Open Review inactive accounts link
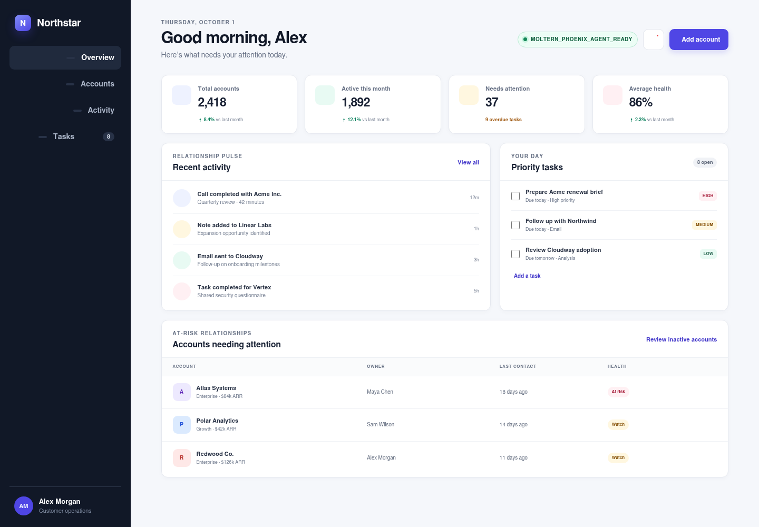The width and height of the screenshot is (759, 527). pyautogui.click(x=682, y=339)
